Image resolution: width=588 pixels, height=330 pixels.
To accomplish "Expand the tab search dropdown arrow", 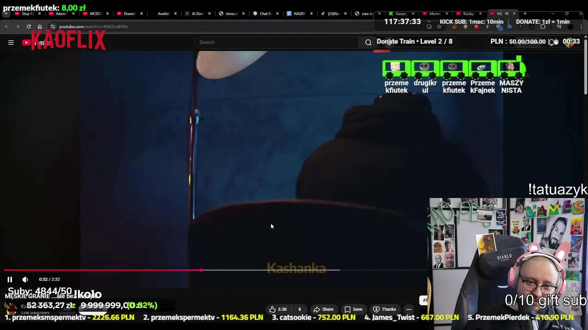I will pos(6,13).
